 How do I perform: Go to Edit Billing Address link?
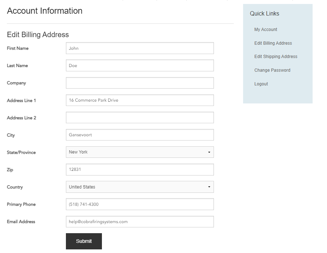point(273,43)
